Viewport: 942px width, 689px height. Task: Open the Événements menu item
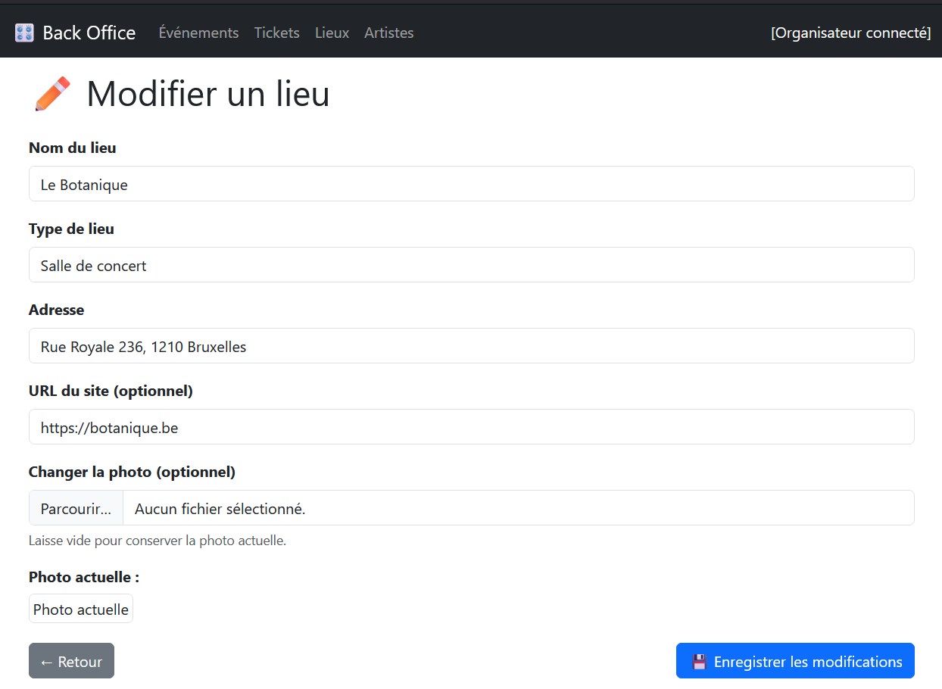point(198,33)
